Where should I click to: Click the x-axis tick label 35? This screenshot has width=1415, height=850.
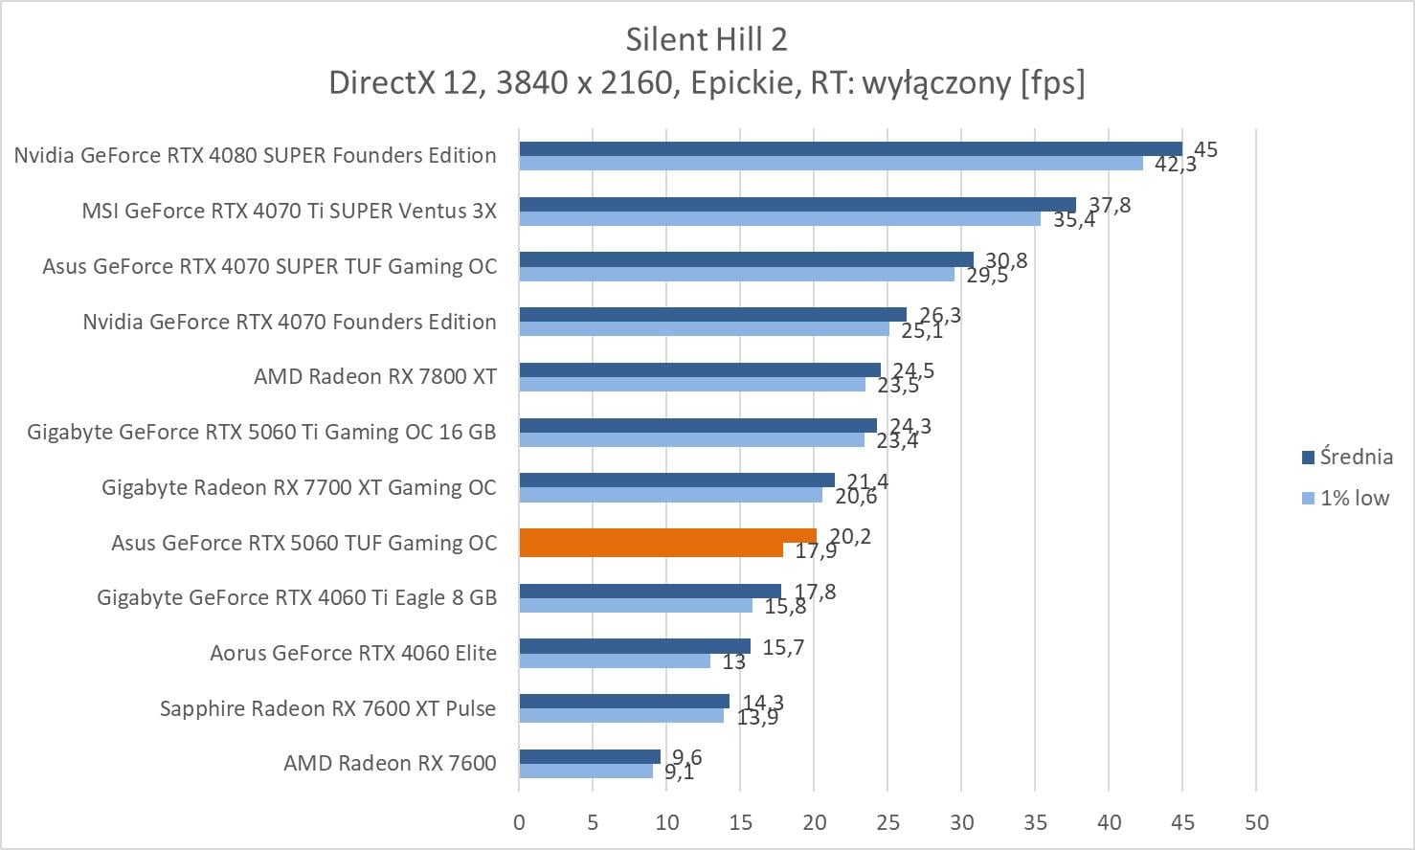[1035, 821]
